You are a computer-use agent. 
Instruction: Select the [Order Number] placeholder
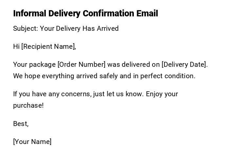pos(81,64)
